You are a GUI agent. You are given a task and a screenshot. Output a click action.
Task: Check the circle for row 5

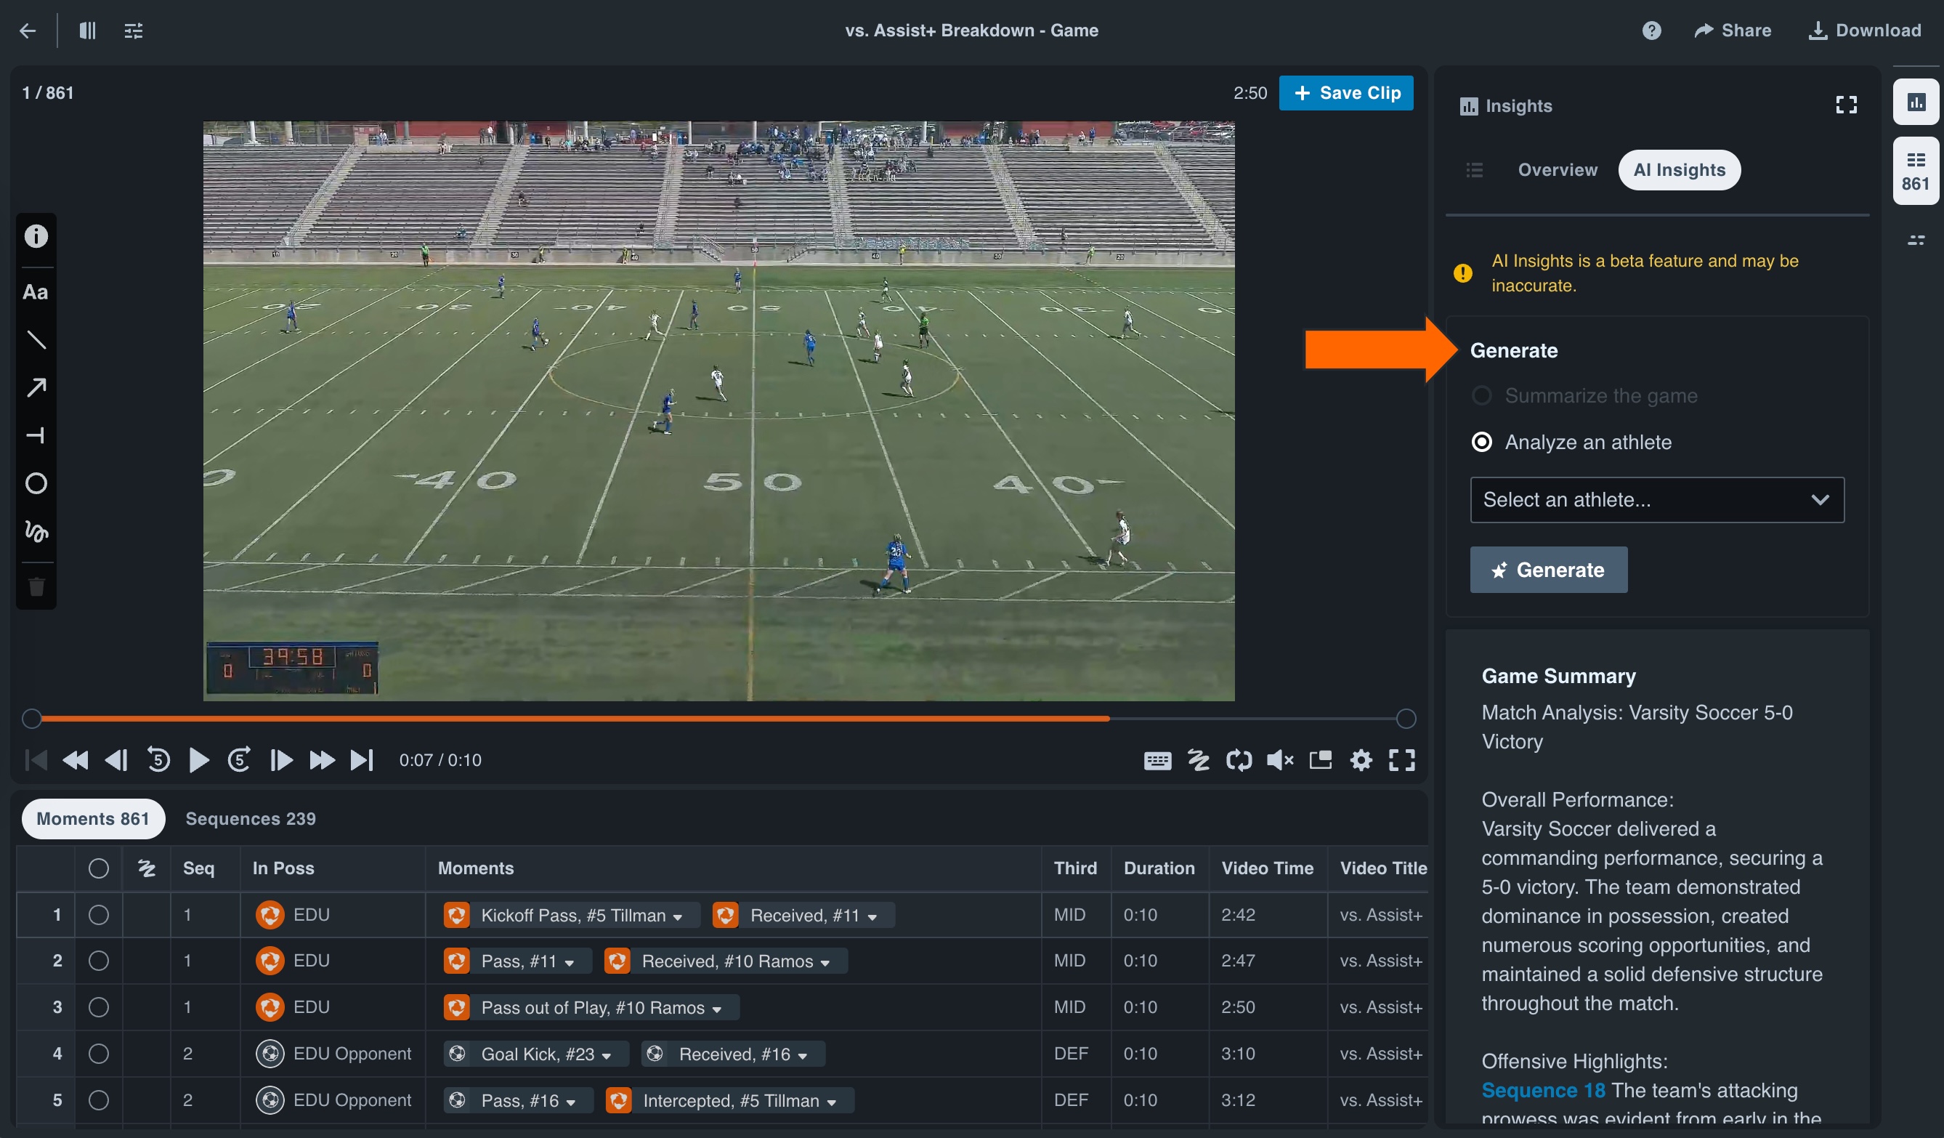[98, 1099]
